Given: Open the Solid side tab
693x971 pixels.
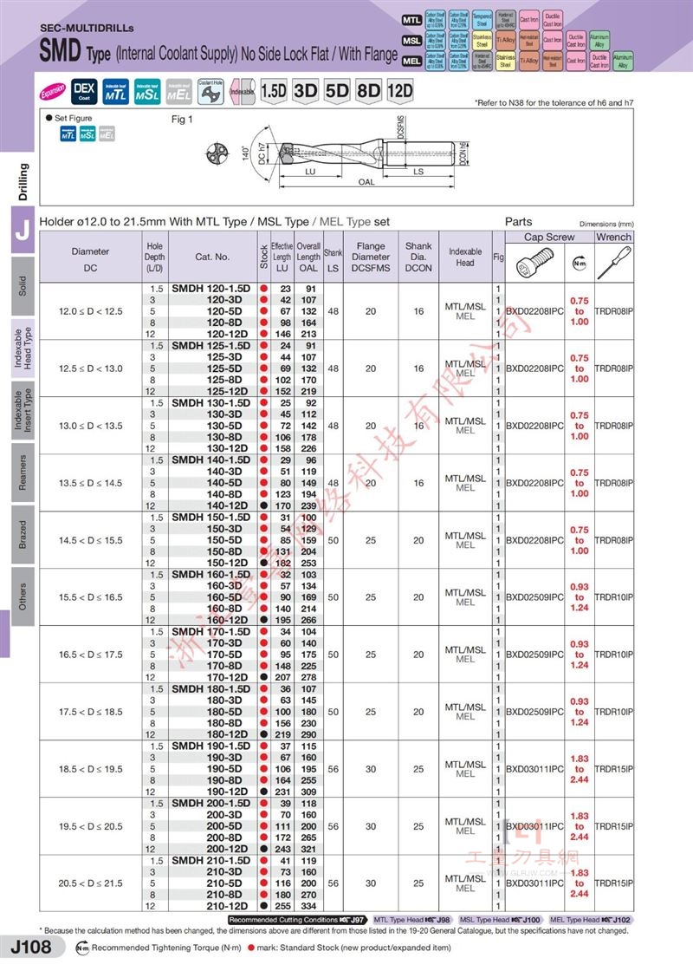Looking at the screenshot, I should tap(23, 285).
